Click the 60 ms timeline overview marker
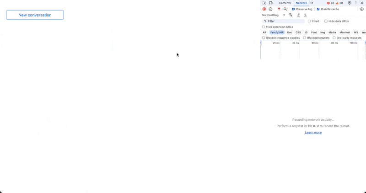 [x=315, y=43]
